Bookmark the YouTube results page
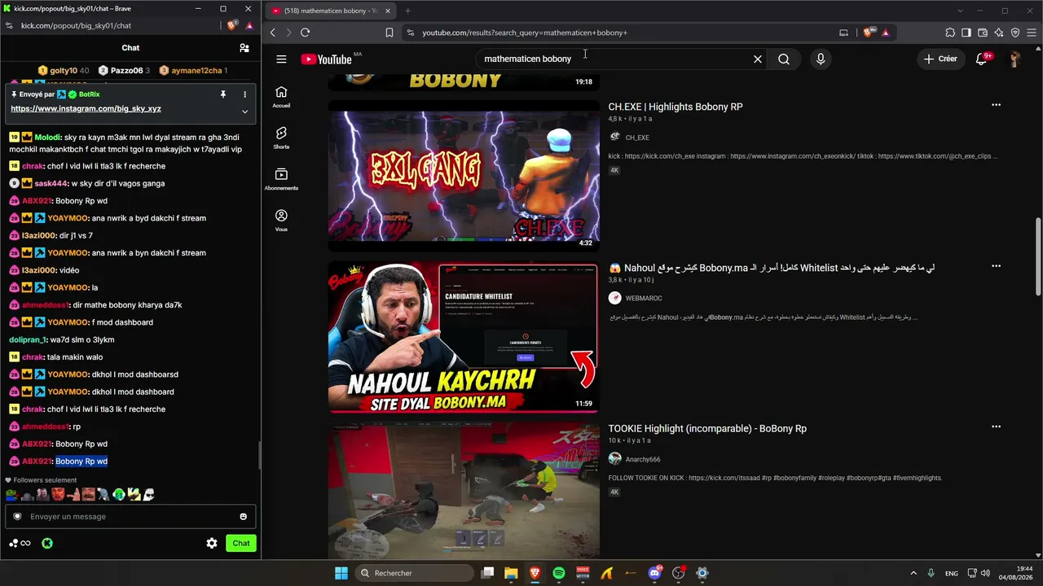The height and width of the screenshot is (586, 1043). [x=389, y=33]
